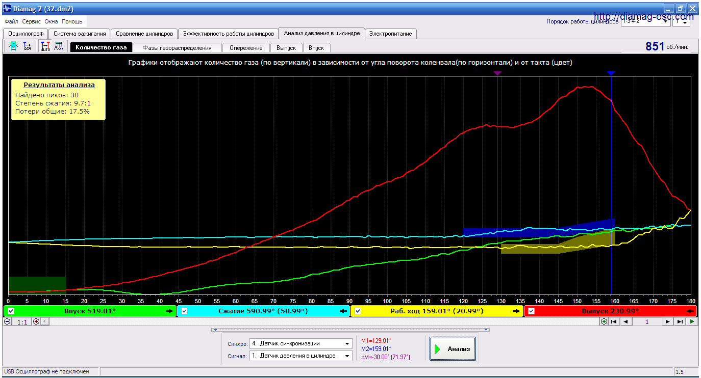Screen dimensions: 701x378
Task: Click the page number field showing 1
Action: [646, 321]
